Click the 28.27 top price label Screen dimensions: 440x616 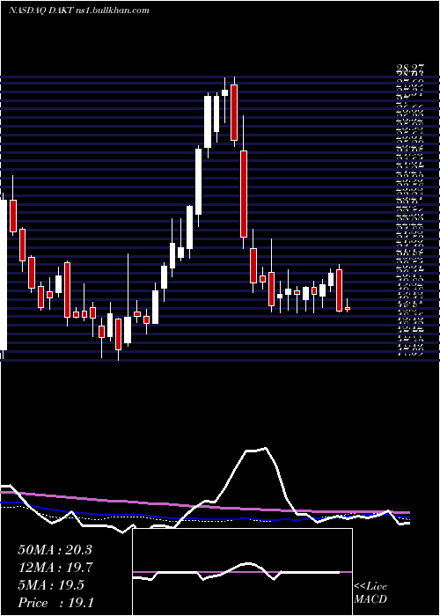[x=411, y=70]
